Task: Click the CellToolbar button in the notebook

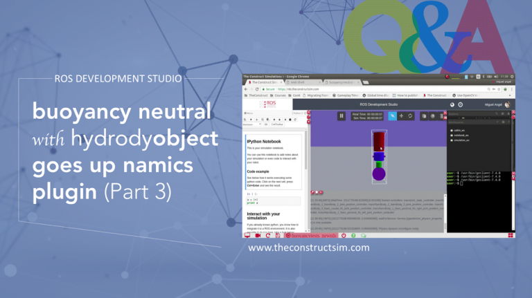Action: (x=277, y=124)
